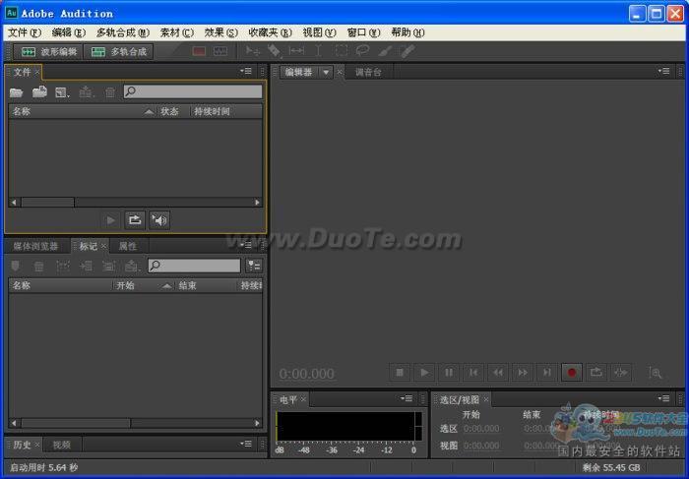Sort files by 名称 column header
The width and height of the screenshot is (689, 479).
[x=83, y=111]
